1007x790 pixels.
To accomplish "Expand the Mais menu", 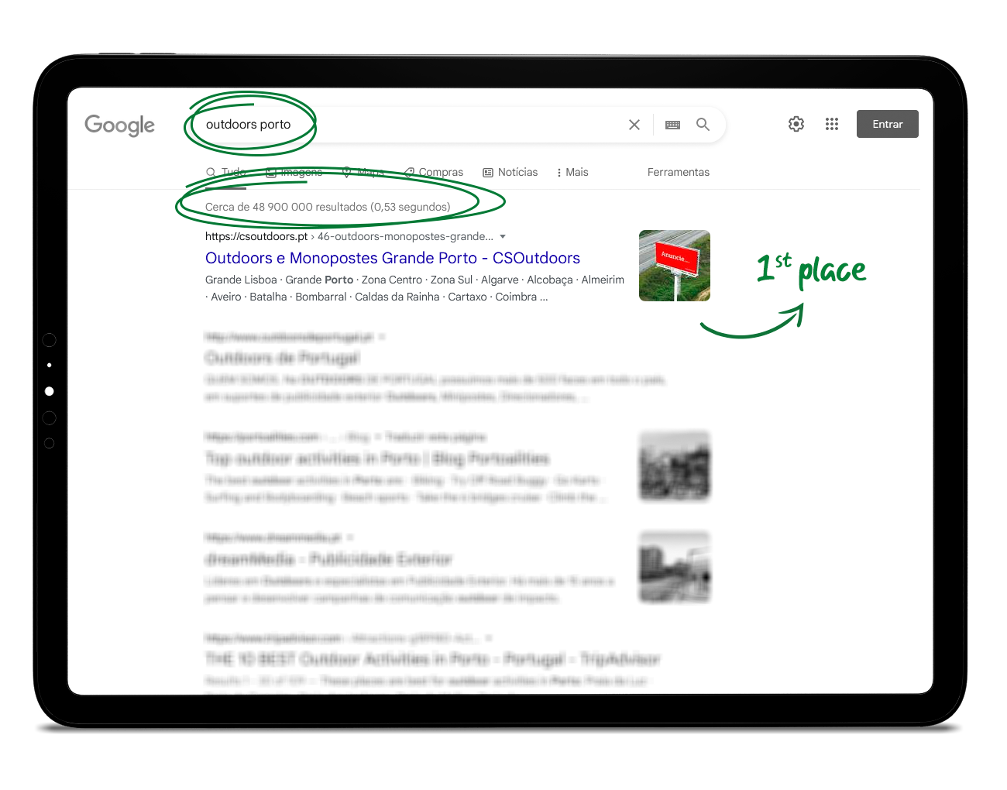I will pos(572,172).
